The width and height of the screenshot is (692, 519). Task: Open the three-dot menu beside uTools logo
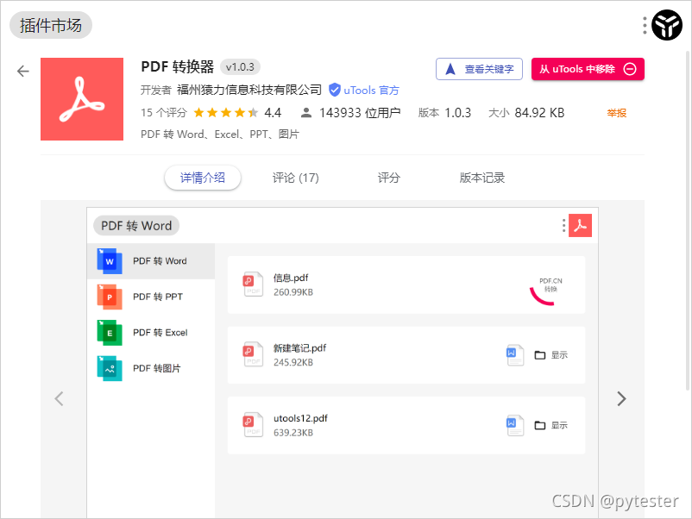click(x=645, y=25)
